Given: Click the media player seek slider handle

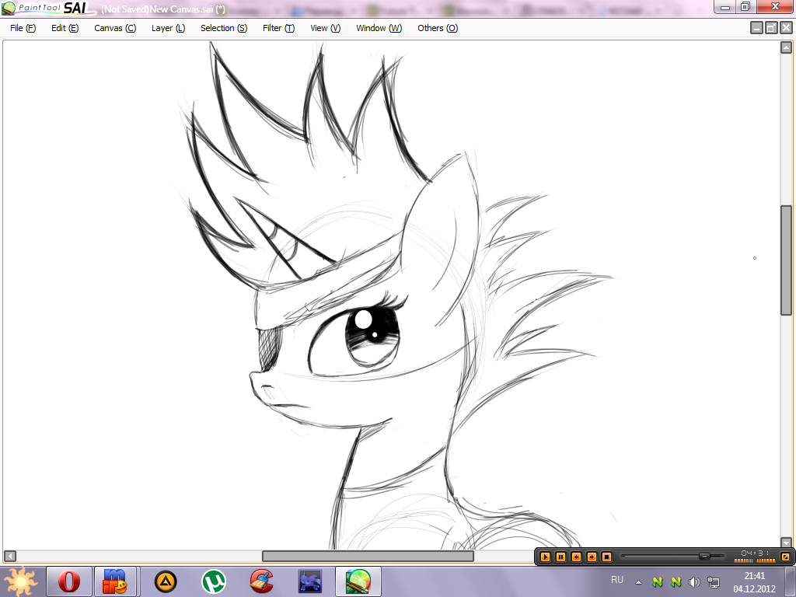Looking at the screenshot, I should tap(704, 557).
